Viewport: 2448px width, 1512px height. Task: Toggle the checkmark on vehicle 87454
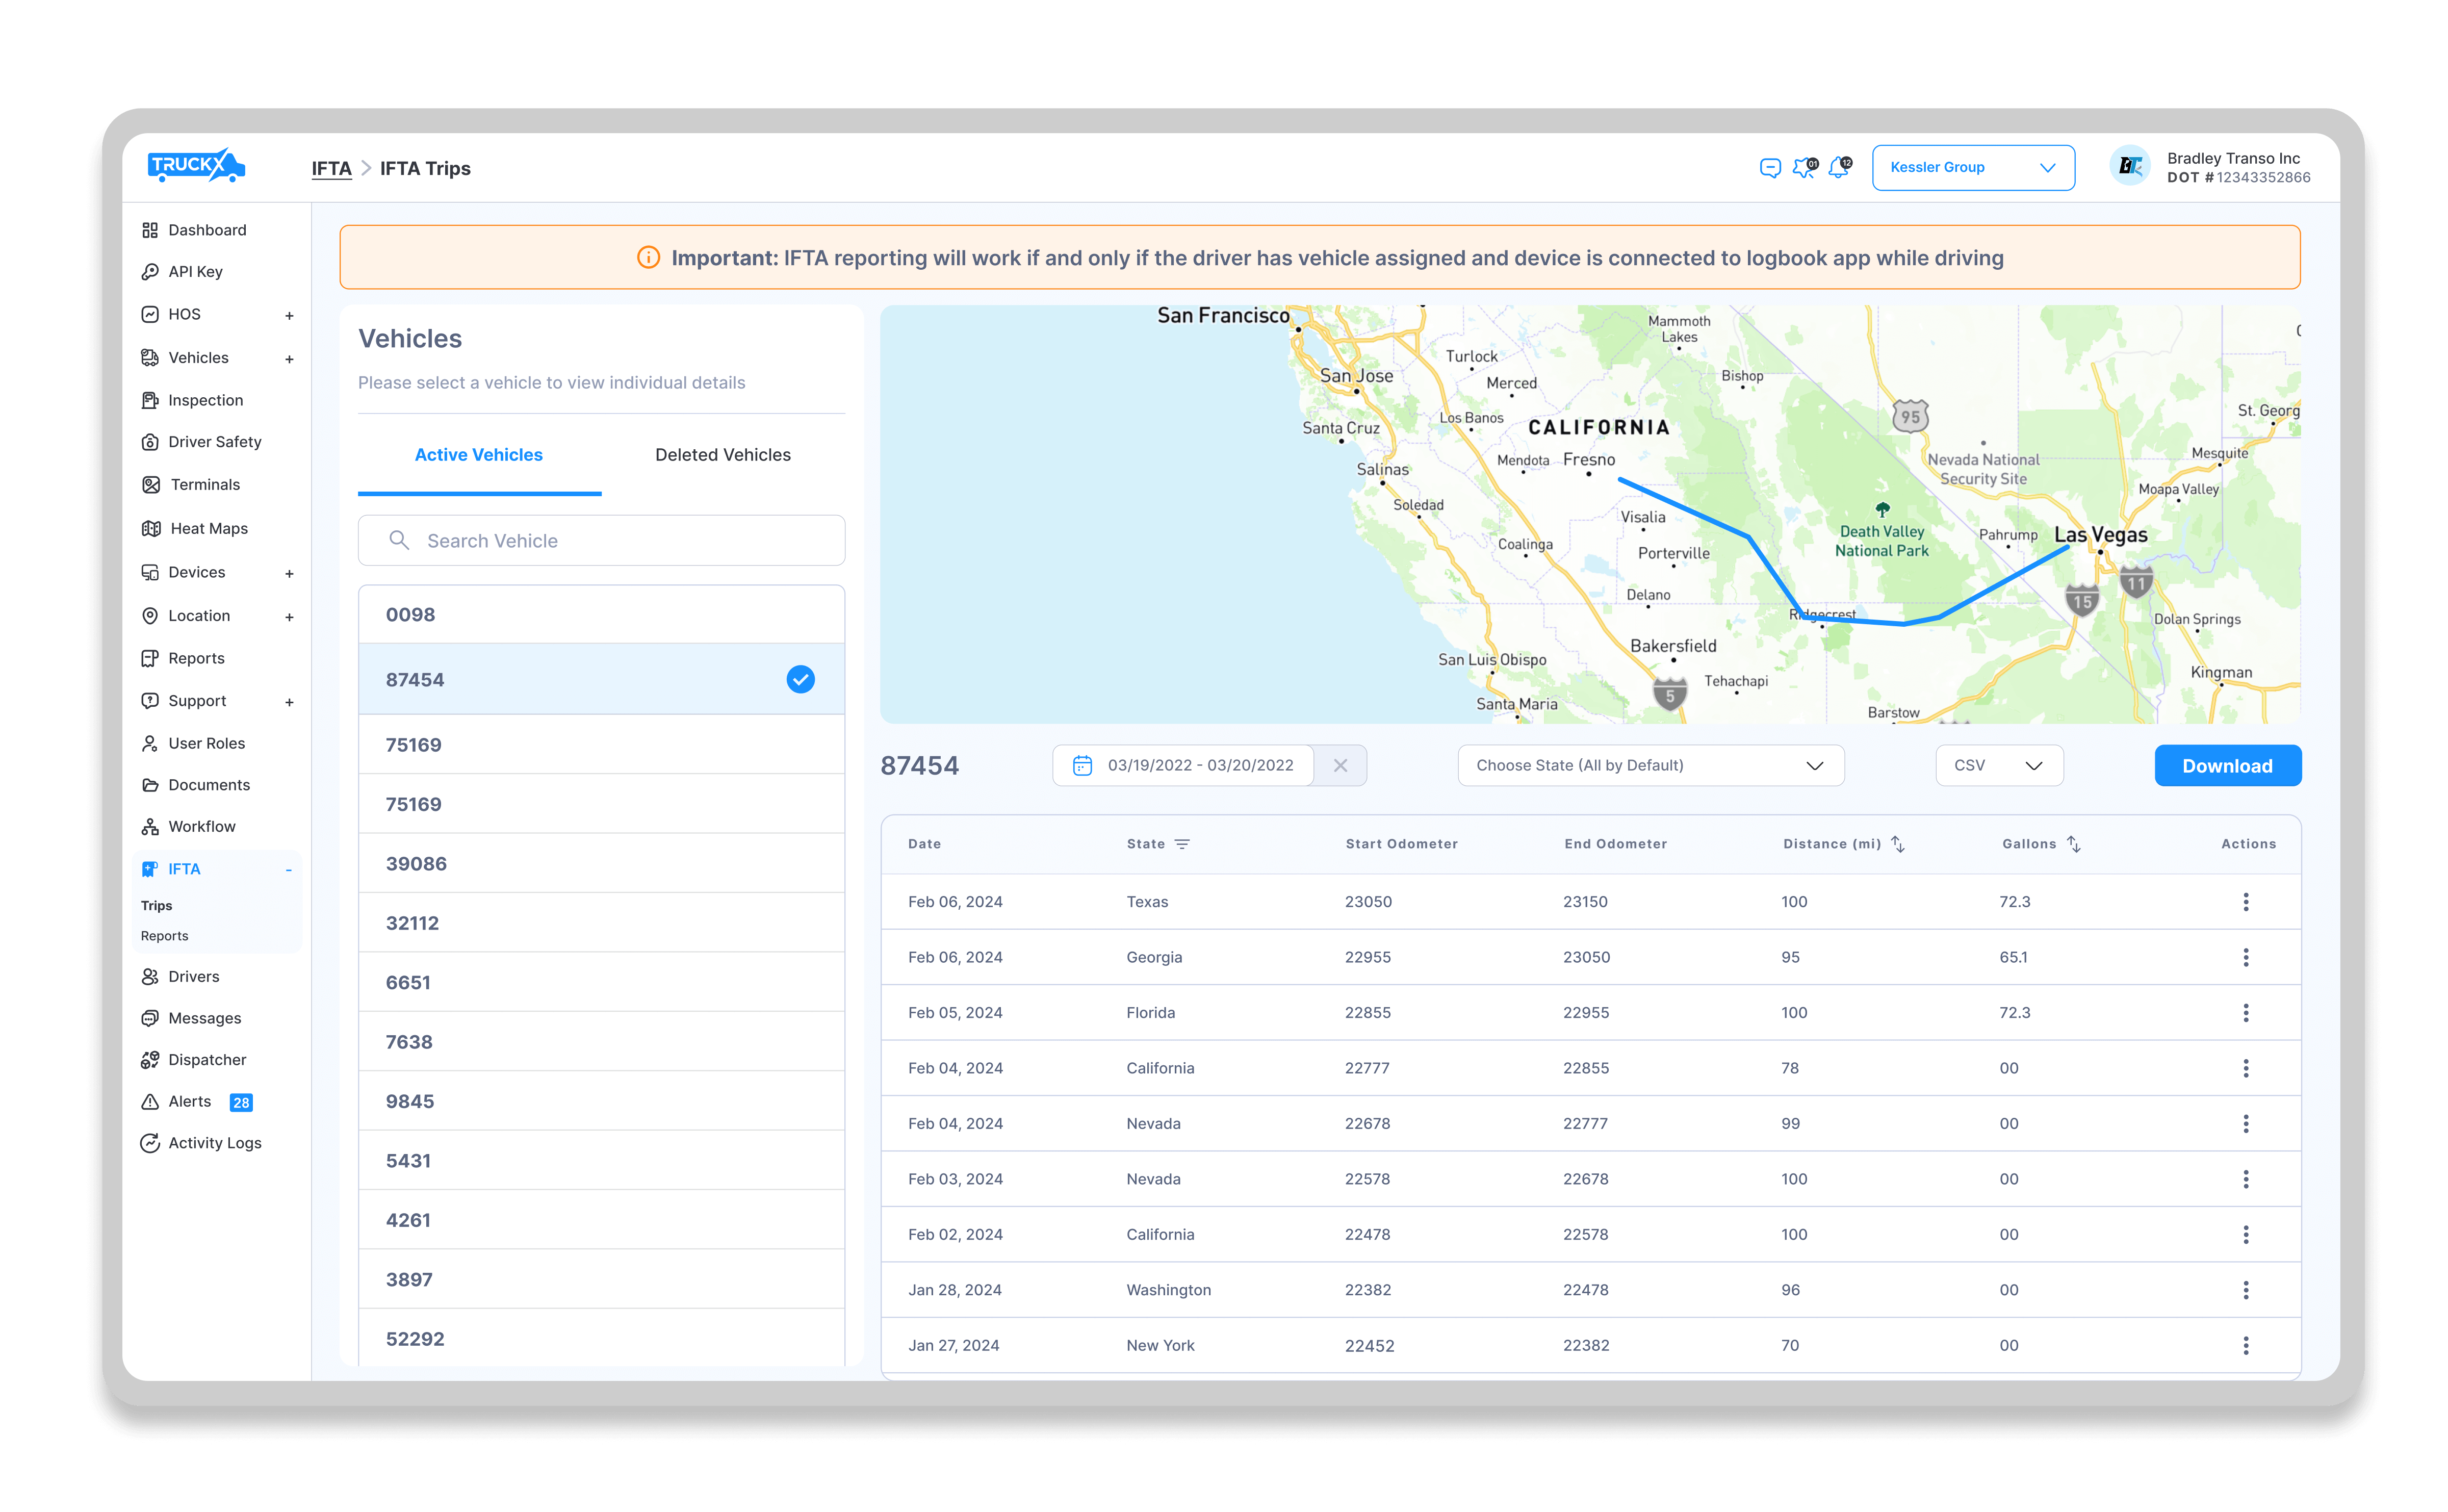tap(800, 679)
